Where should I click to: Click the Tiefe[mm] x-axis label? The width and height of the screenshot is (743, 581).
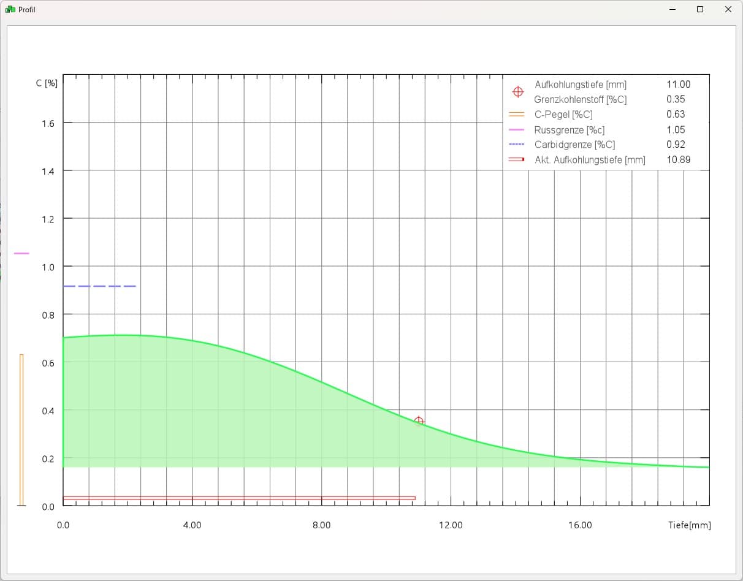click(x=689, y=525)
